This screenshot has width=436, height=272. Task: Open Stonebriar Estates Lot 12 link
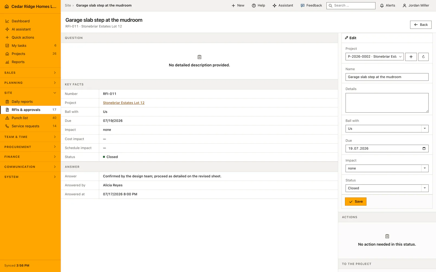[124, 103]
